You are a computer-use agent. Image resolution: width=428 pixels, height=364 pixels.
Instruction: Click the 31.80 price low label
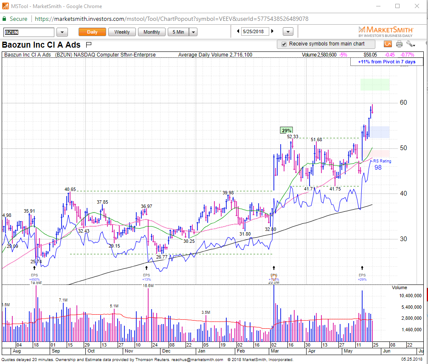(245, 234)
